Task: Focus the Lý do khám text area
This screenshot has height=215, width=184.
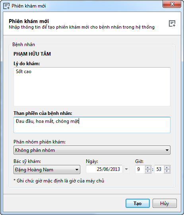Action: pos(92,87)
